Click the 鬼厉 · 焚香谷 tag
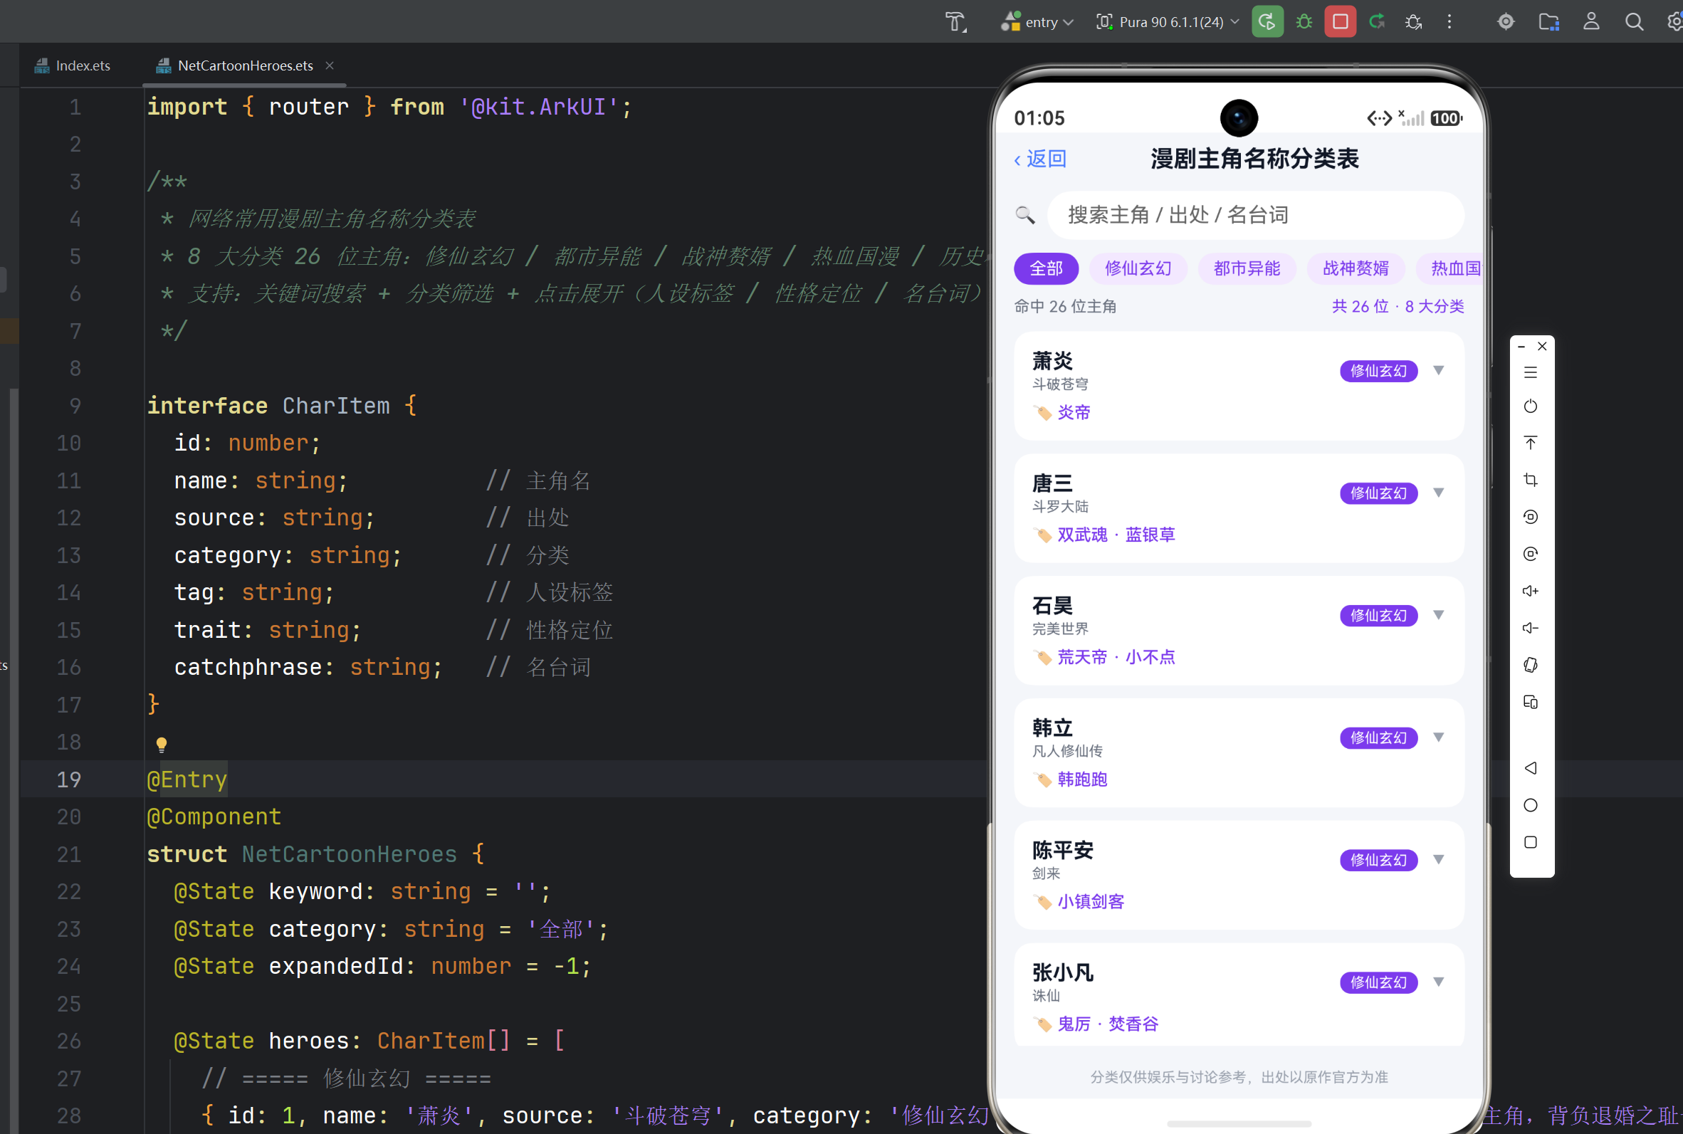Image resolution: width=1683 pixels, height=1134 pixels. coord(1108,1024)
